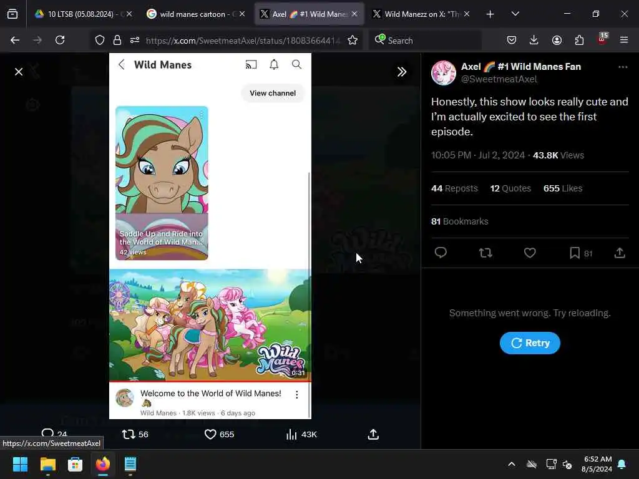Switch to the Wild Manezz on X tab
The width and height of the screenshot is (639, 479).
coord(422,14)
